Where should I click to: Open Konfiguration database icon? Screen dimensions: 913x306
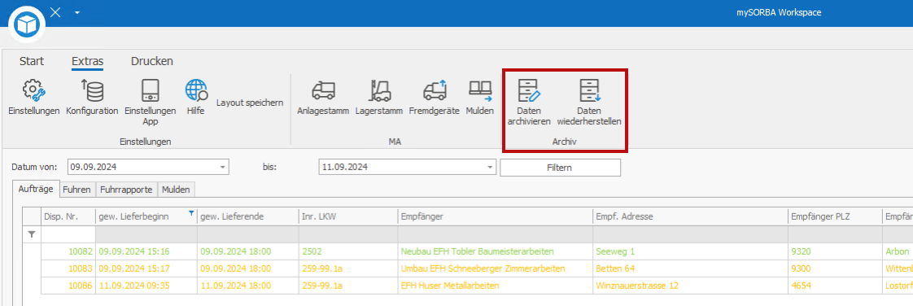tap(92, 91)
